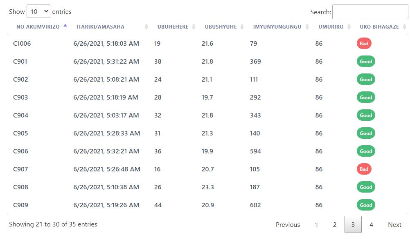Open the Show entries count dropdown
The image size is (410, 244).
38,11
